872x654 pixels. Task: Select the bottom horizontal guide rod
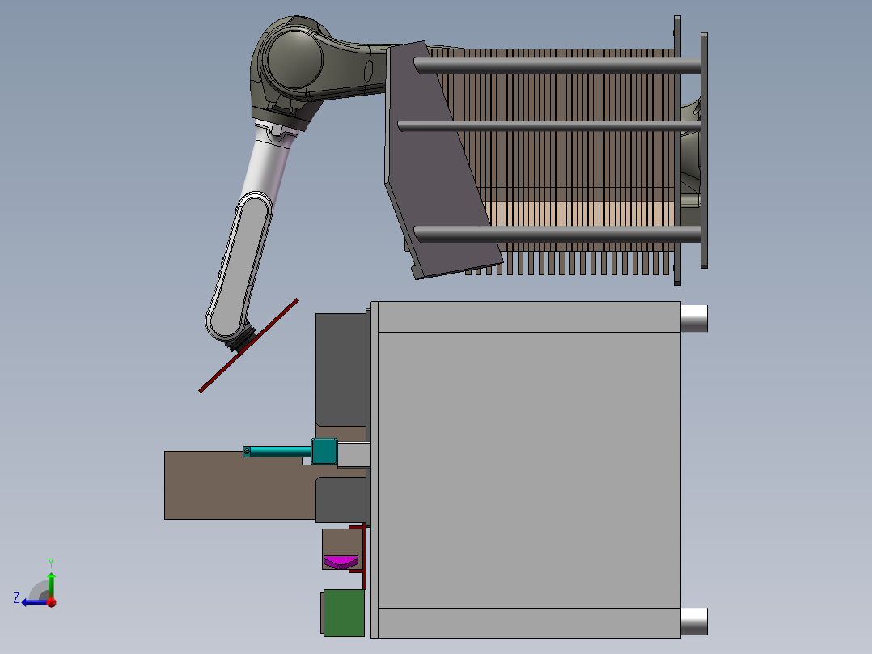[557, 234]
